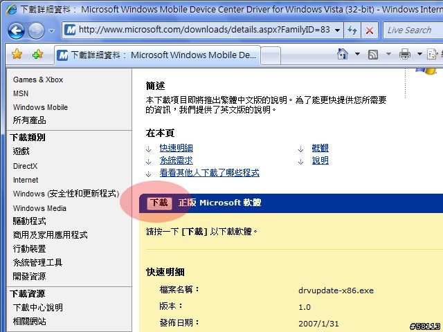Click file name drvupdate-x86.exe text
The image size is (443, 332).
pos(336,290)
